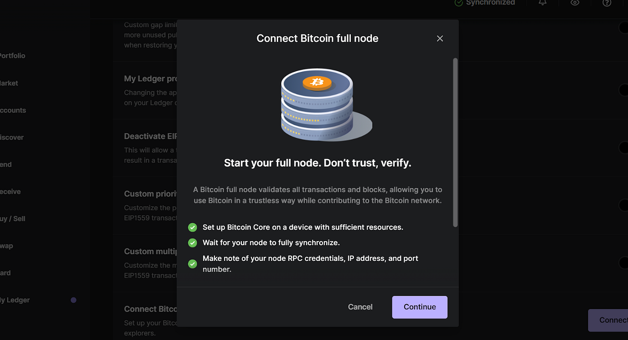628x340 pixels.
Task: Open help using the question mark icon
Action: click(606, 3)
